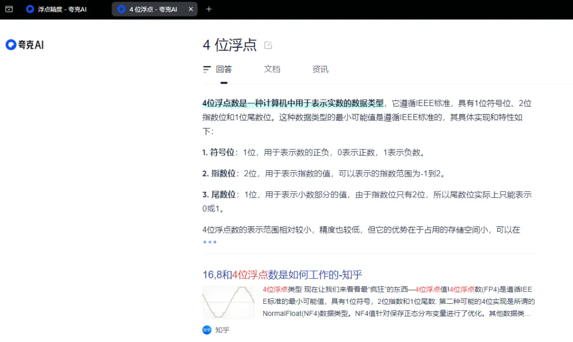Expand the answer via three-dot ellipsis
Screen dimensions: 573x342
click(x=210, y=242)
